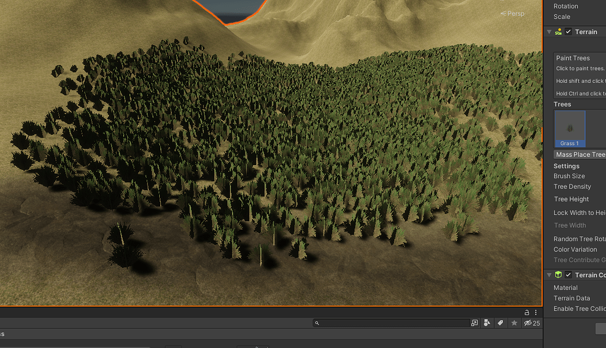This screenshot has width=606, height=348.
Task: Select the Grass 1 tree thumbnail
Action: pos(569,128)
